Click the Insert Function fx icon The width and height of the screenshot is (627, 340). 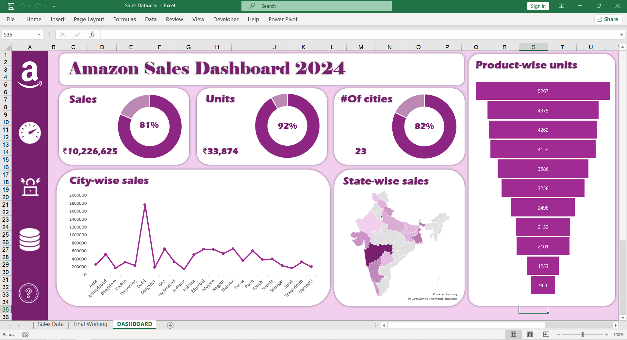92,35
